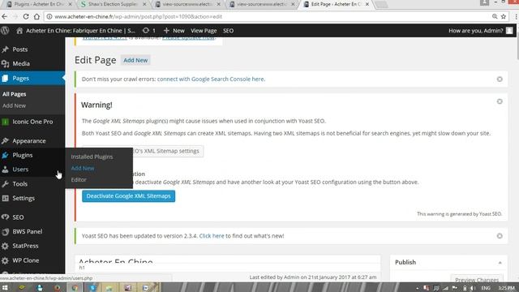Click the browser back arrow

pyautogui.click(x=5, y=16)
